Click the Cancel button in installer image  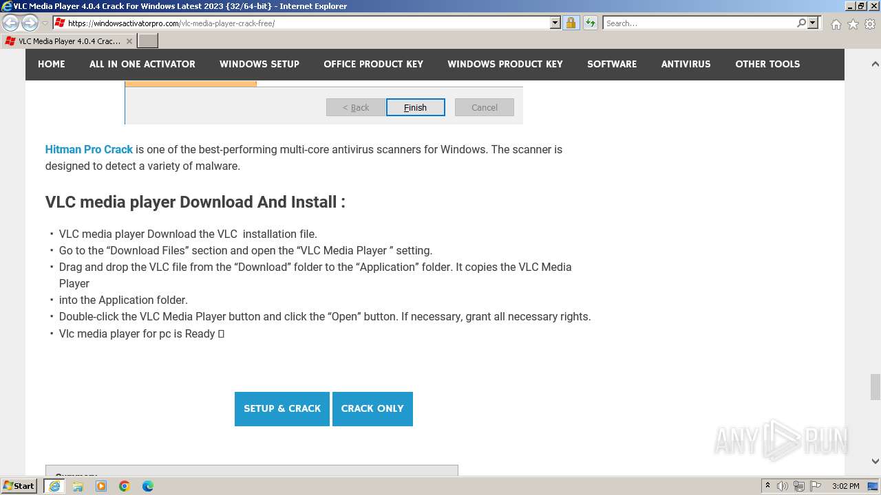485,107
